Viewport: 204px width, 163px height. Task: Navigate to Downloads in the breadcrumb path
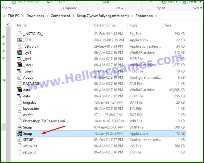pyautogui.click(x=35, y=16)
